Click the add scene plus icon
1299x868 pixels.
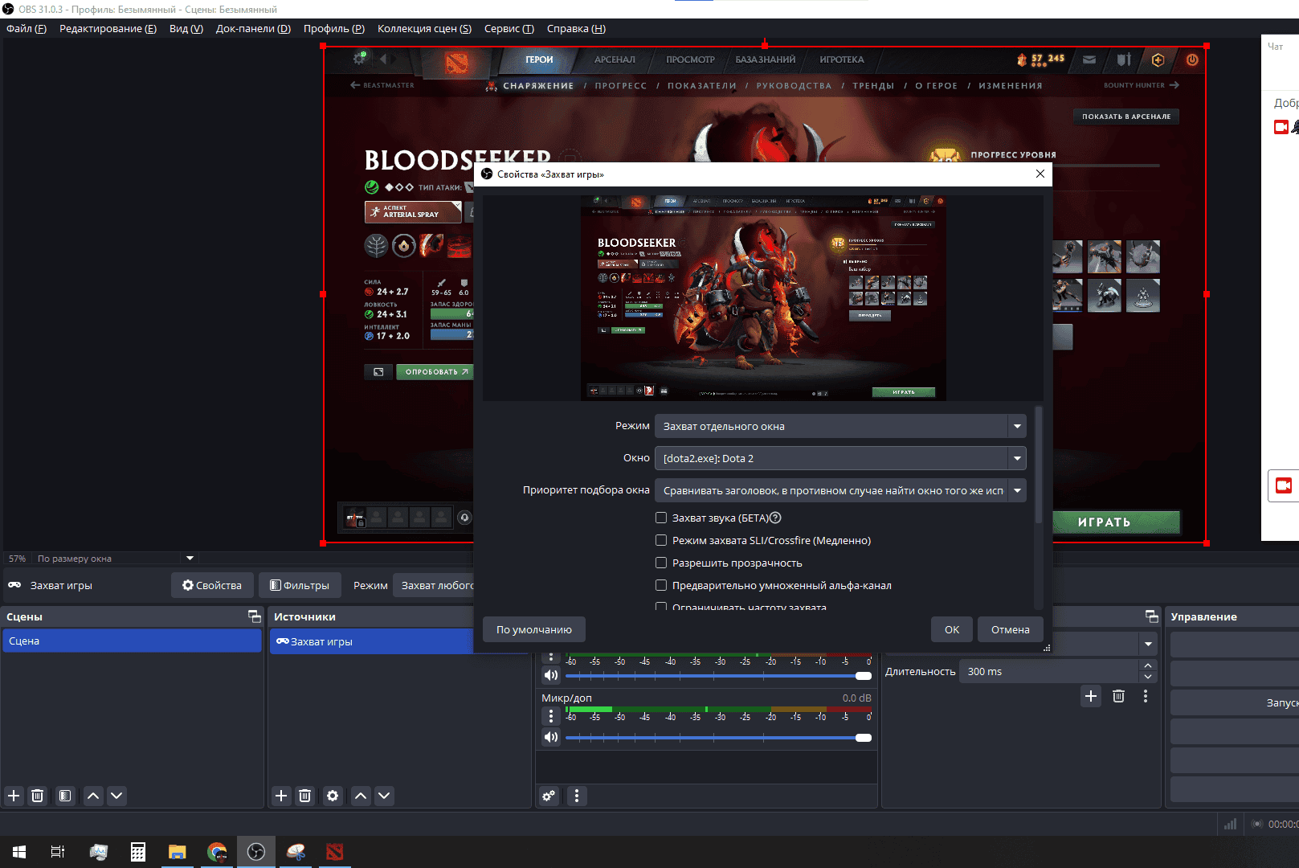[x=14, y=796]
